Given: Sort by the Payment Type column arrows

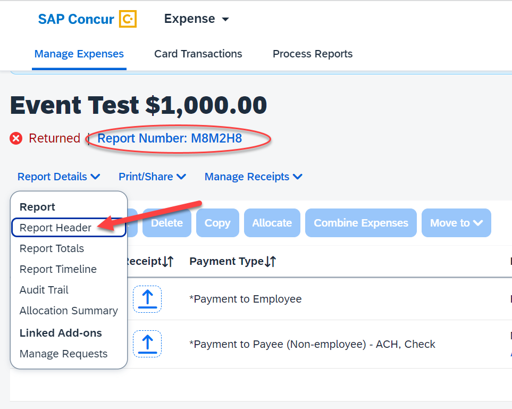Looking at the screenshot, I should coord(270,262).
